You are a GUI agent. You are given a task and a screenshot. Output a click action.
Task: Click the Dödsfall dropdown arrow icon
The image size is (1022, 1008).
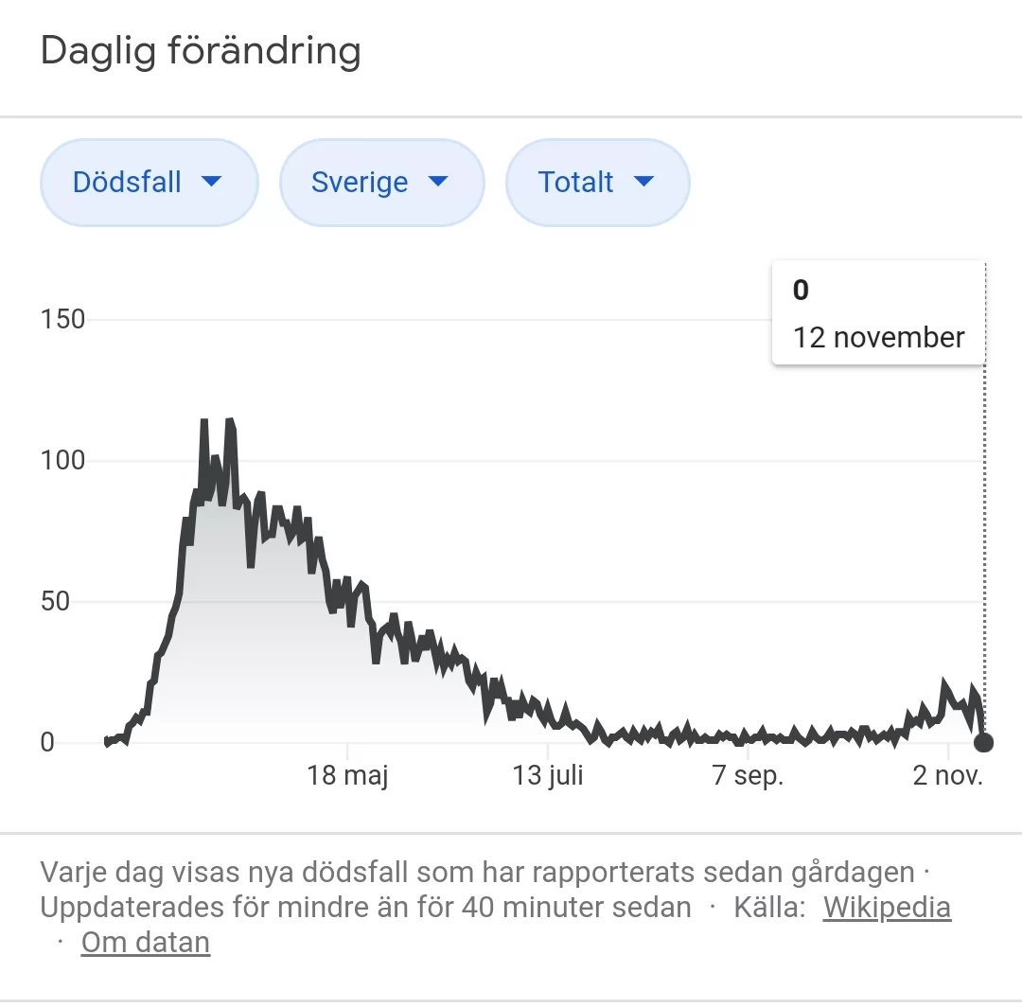(212, 182)
